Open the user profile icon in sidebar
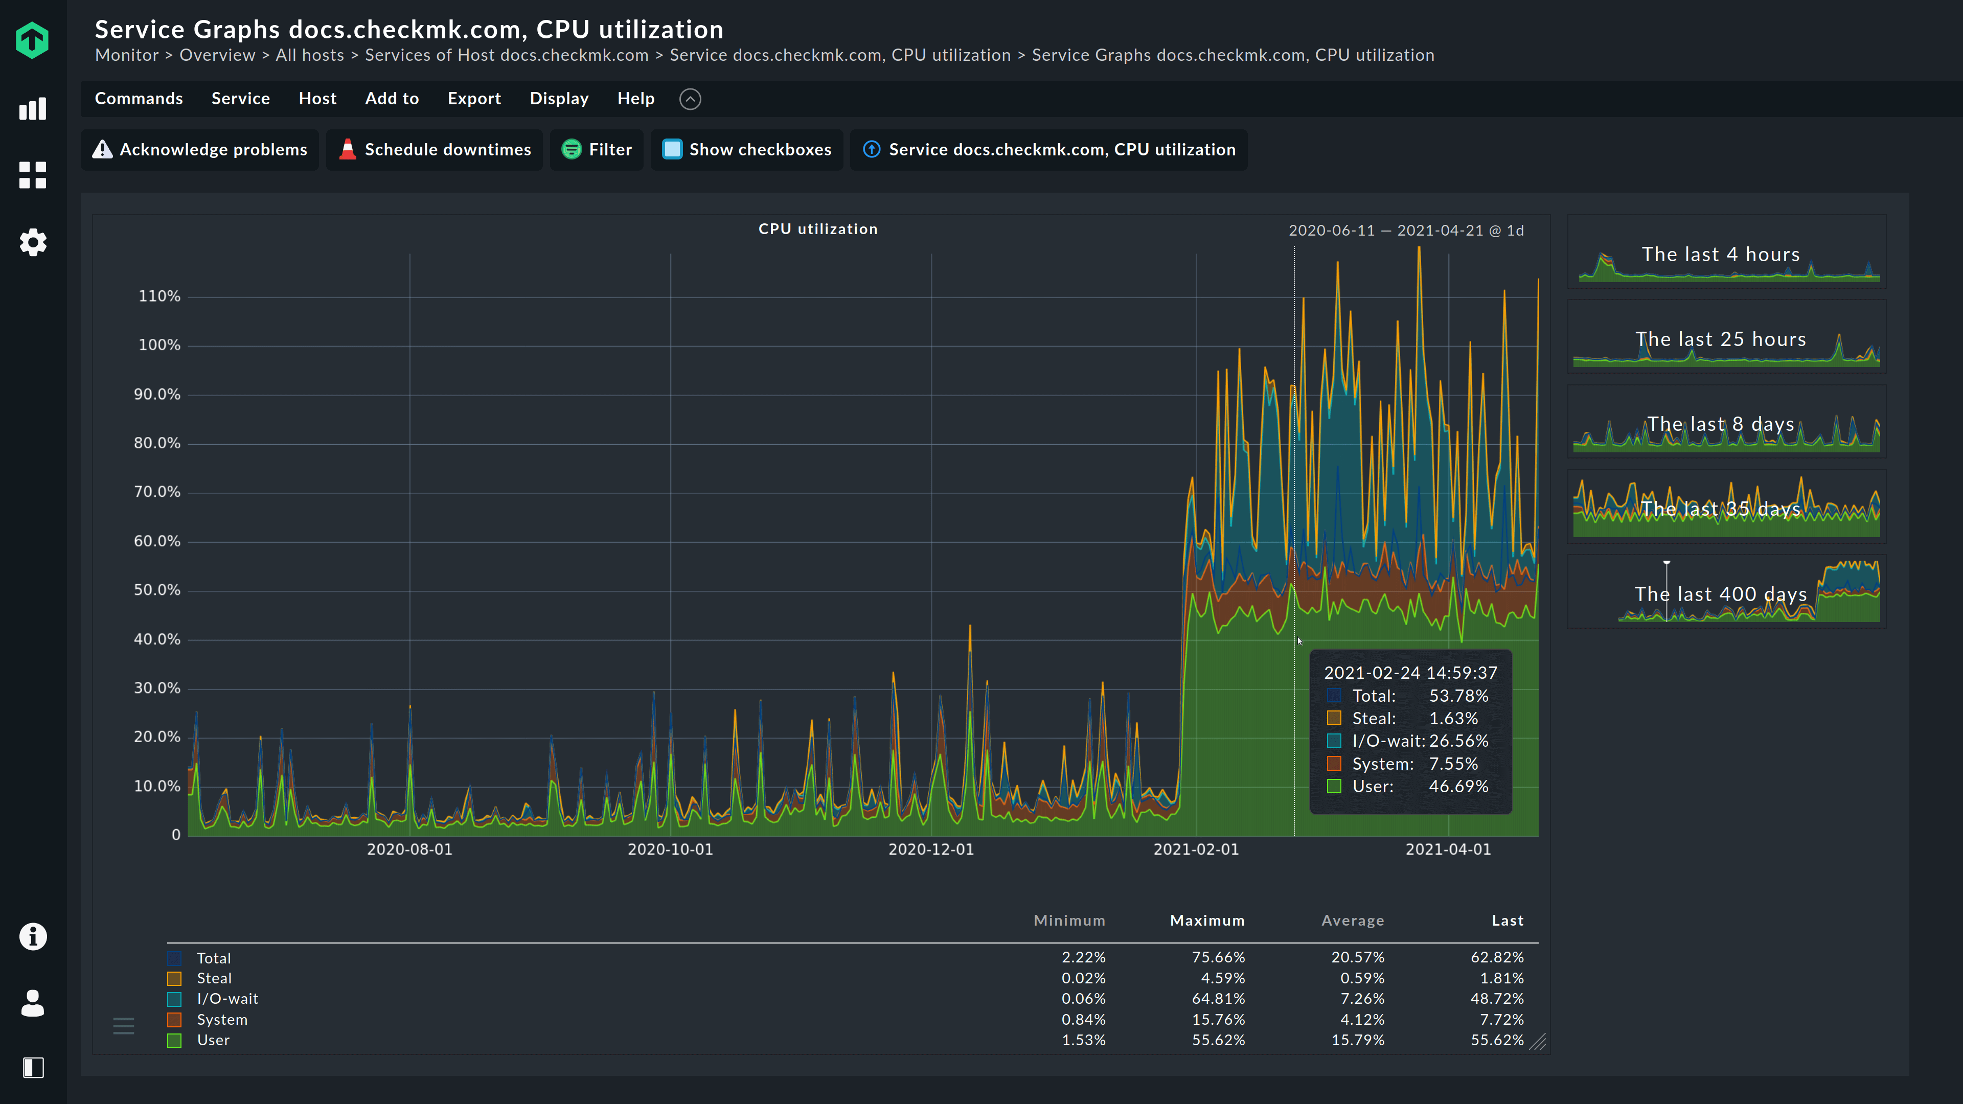The width and height of the screenshot is (1963, 1104). click(x=32, y=1004)
